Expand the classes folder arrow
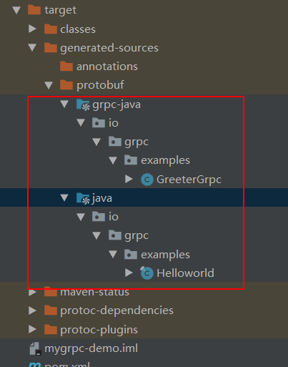Screen dimensions: 288x367 pyautogui.click(x=32, y=29)
